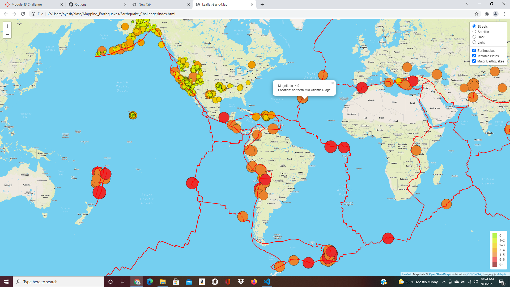The image size is (510, 287).
Task: Launch Visual Studio Code from the taskbar
Action: coord(267,282)
